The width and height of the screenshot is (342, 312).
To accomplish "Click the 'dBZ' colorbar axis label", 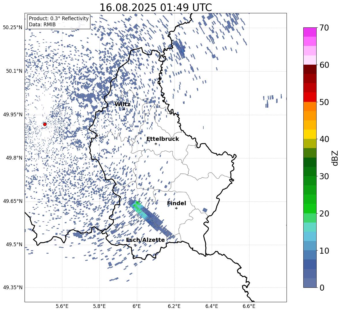I will coord(335,158).
